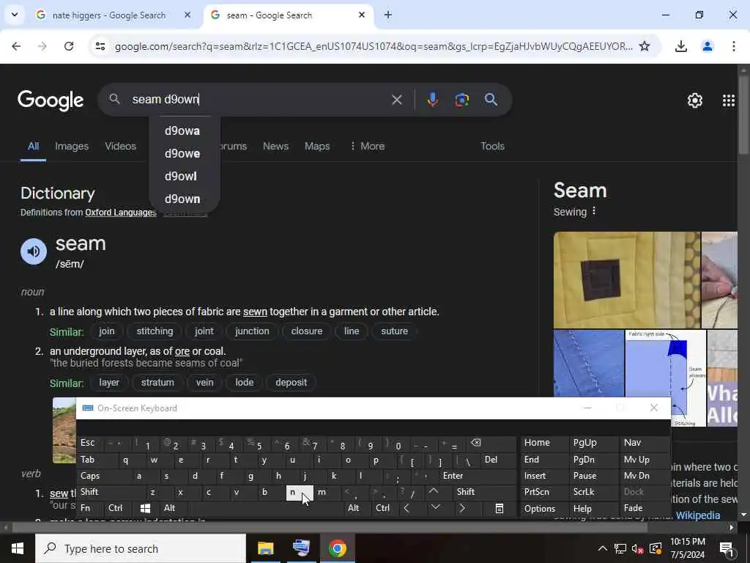The width and height of the screenshot is (750, 563).
Task: Switch to Images results tab
Action: pos(72,146)
